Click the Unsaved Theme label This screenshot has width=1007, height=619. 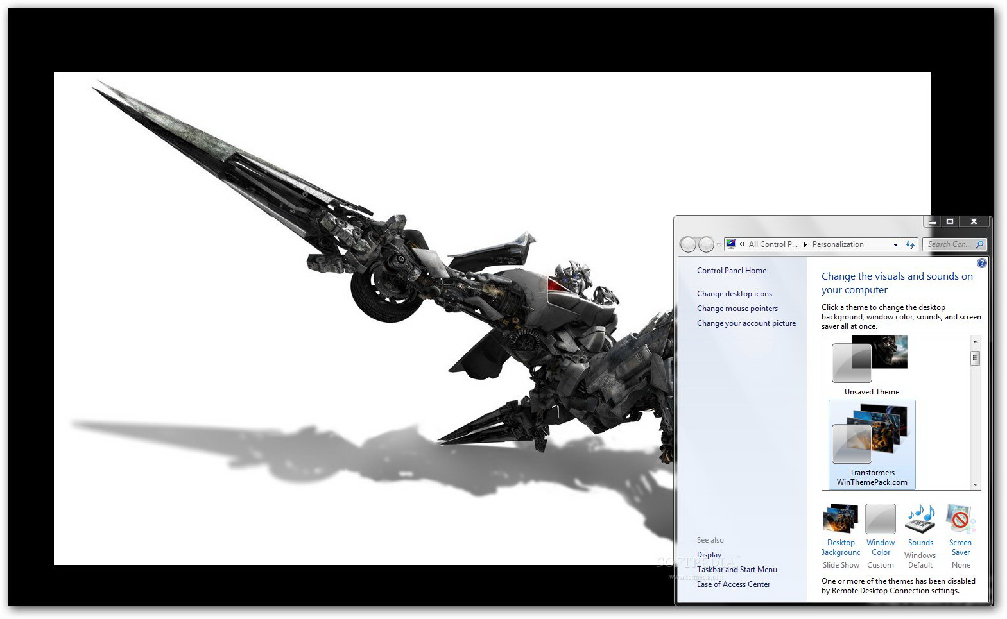coord(872,392)
